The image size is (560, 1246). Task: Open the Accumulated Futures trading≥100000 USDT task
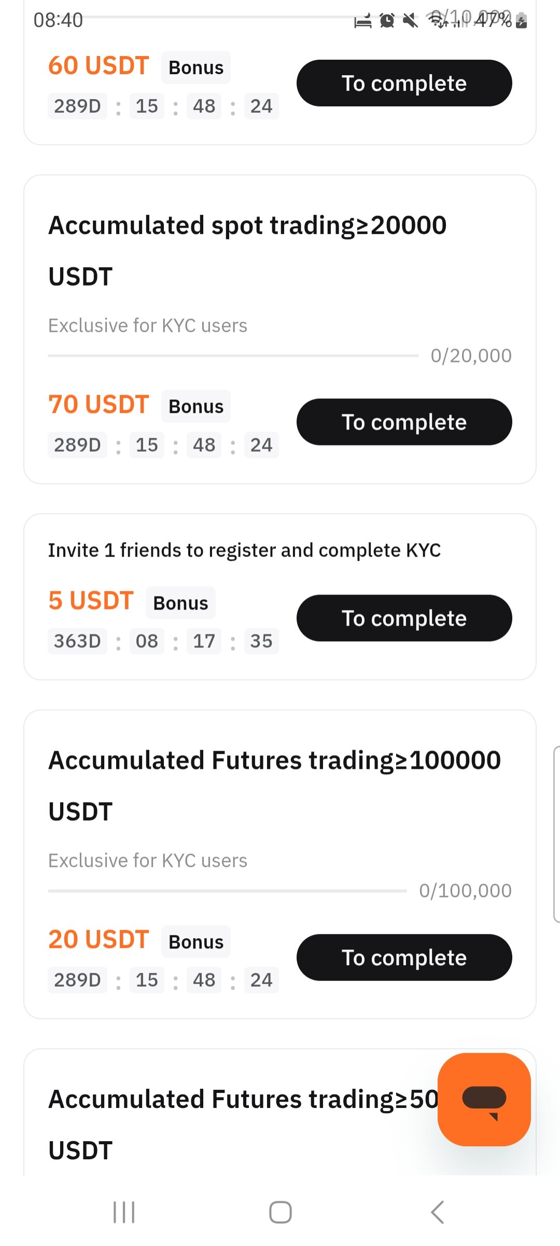(x=274, y=785)
